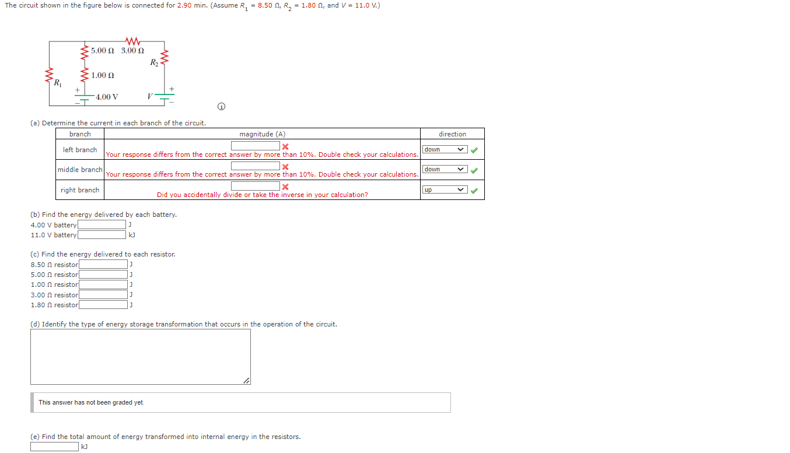The image size is (790, 453).
Task: Open the right branch direction dropdown
Action: pyautogui.click(x=445, y=189)
